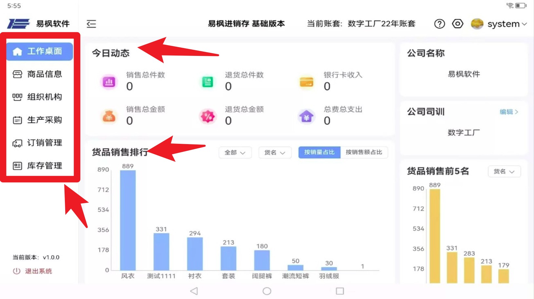Click the 当前账套 数字工厂22年账套 text
This screenshot has width=534, height=299.
coord(361,24)
